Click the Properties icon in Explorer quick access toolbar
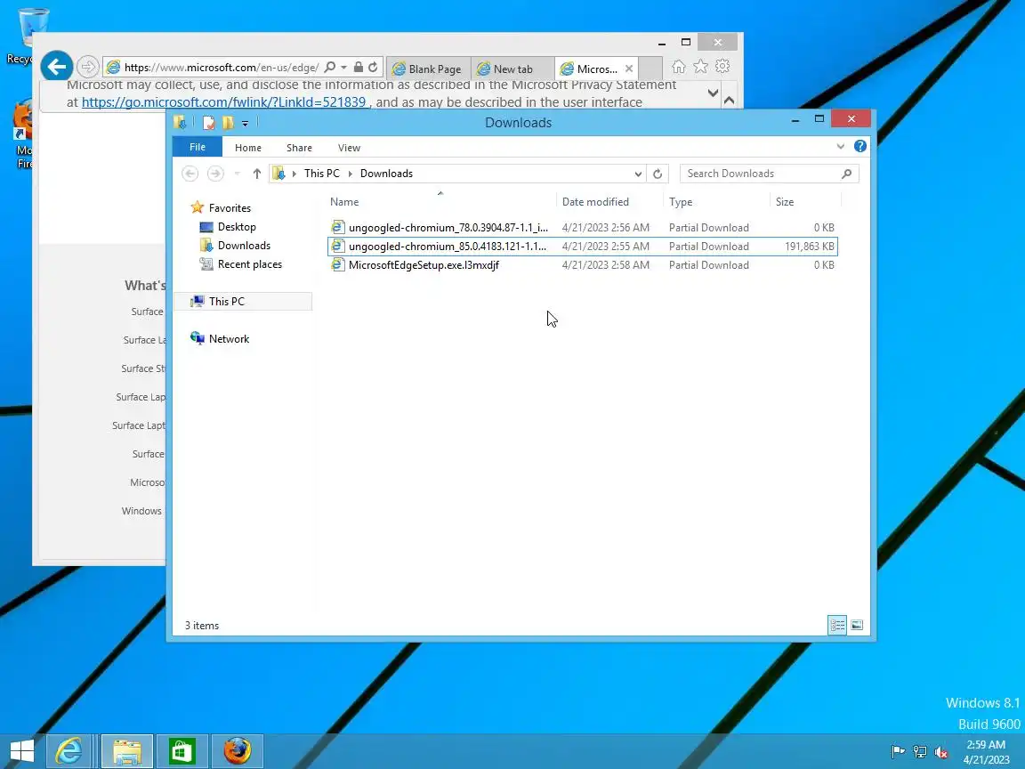This screenshot has height=769, width=1025. [x=208, y=122]
